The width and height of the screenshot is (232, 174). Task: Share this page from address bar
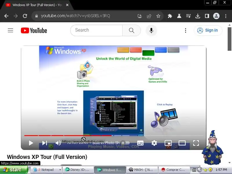click(x=149, y=16)
